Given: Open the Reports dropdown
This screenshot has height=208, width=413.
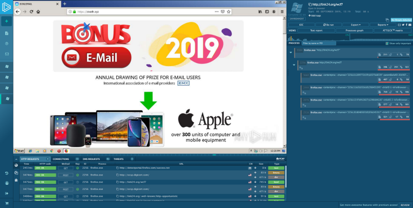Looking at the screenshot, I should coord(383,25).
